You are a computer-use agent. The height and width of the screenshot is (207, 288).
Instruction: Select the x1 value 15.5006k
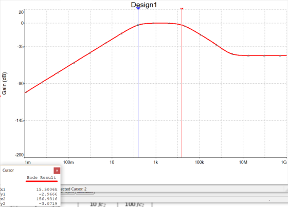(47, 189)
